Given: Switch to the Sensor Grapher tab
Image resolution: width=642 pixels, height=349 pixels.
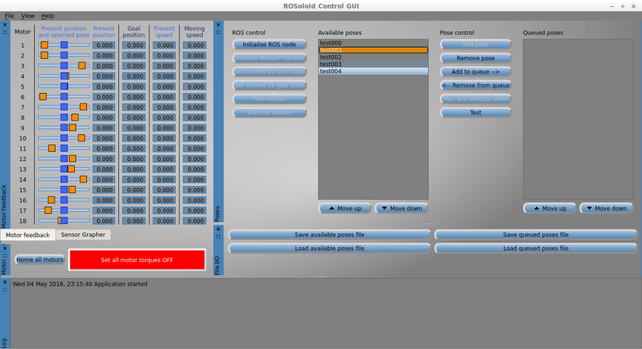Looking at the screenshot, I should (x=83, y=235).
